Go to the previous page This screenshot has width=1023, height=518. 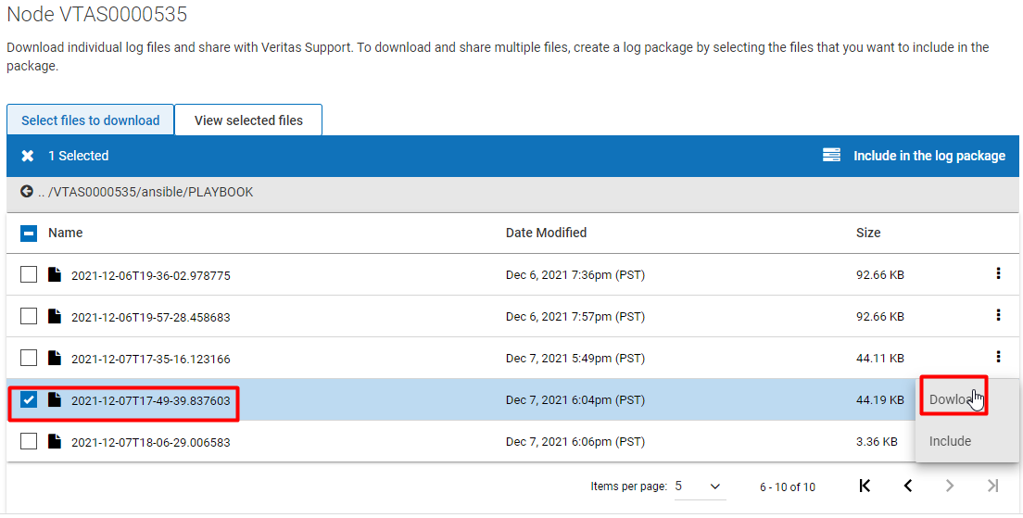pos(908,486)
